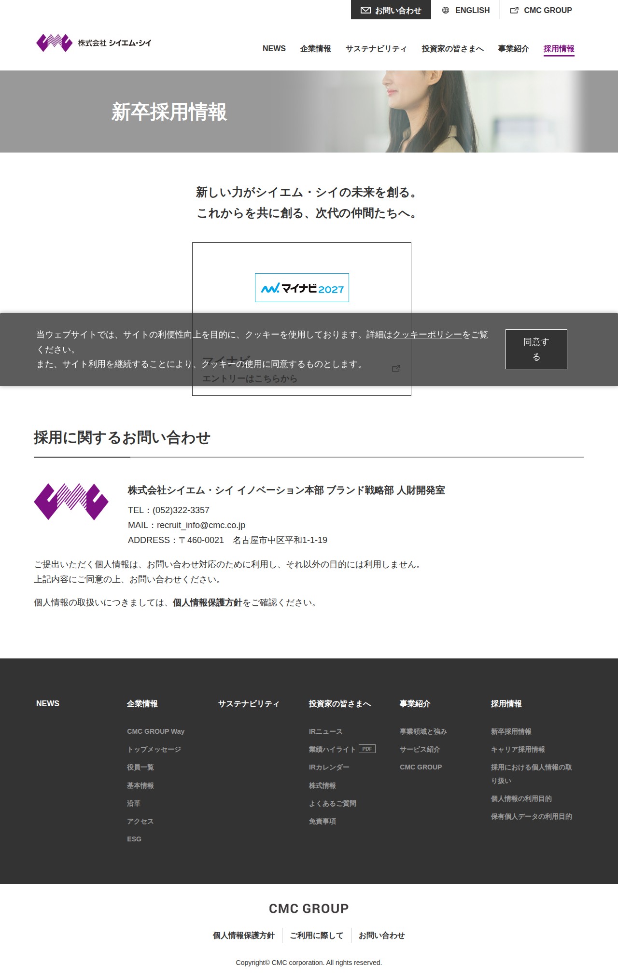This screenshot has width=618, height=978.
Task: Open the NEWS menu in the header
Action: (274, 48)
